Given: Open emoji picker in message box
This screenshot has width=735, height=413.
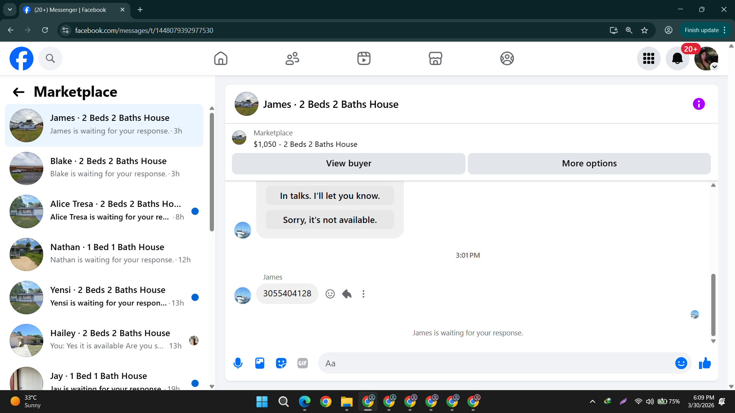Looking at the screenshot, I should (x=681, y=363).
